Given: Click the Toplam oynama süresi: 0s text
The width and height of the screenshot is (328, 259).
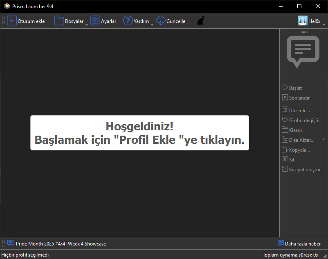Looking at the screenshot, I should coord(290,255).
